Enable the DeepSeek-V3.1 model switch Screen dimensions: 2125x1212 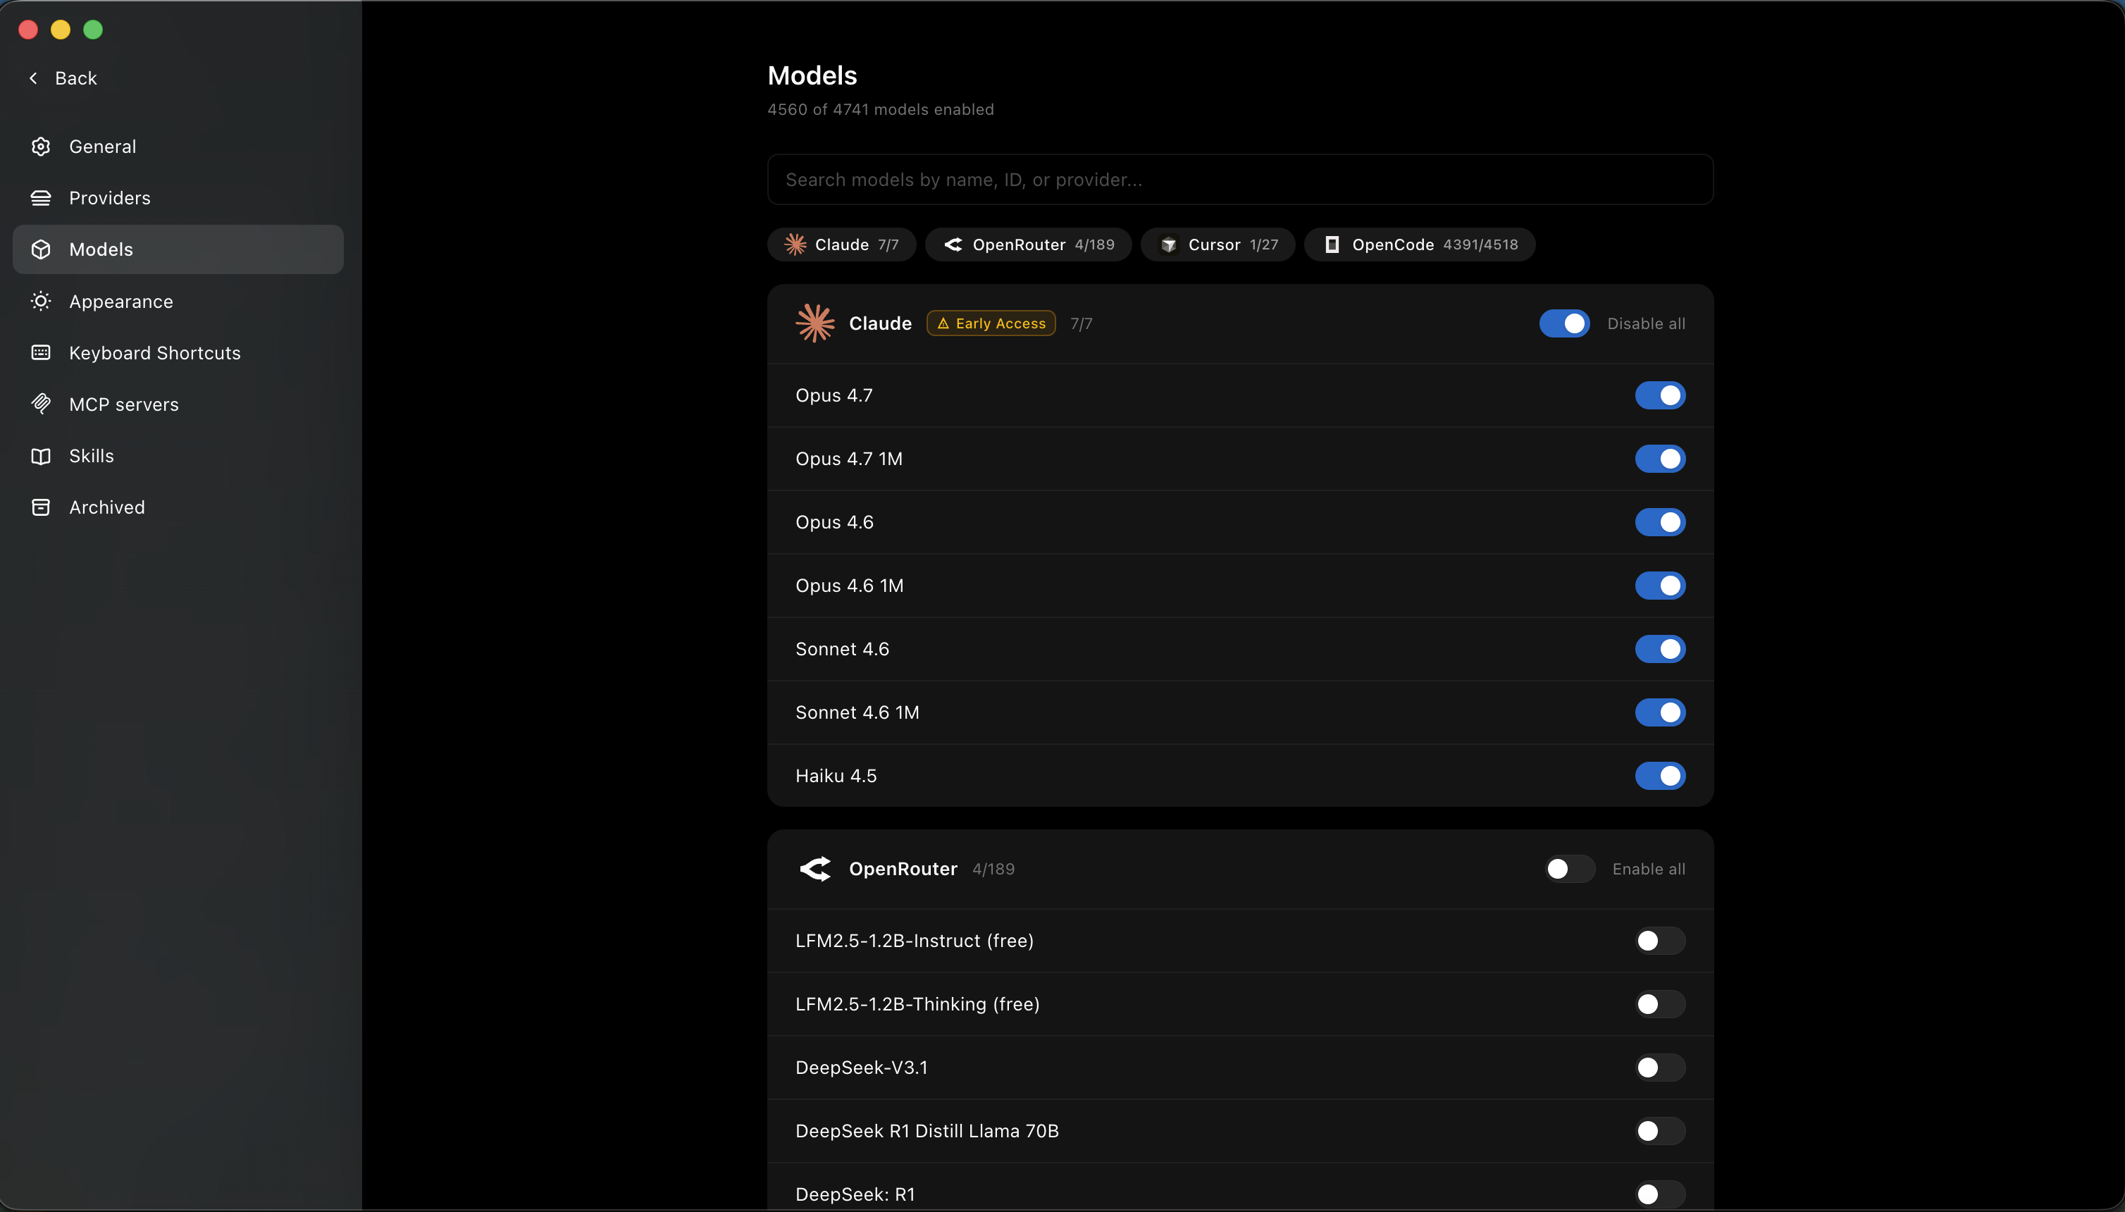(x=1660, y=1067)
